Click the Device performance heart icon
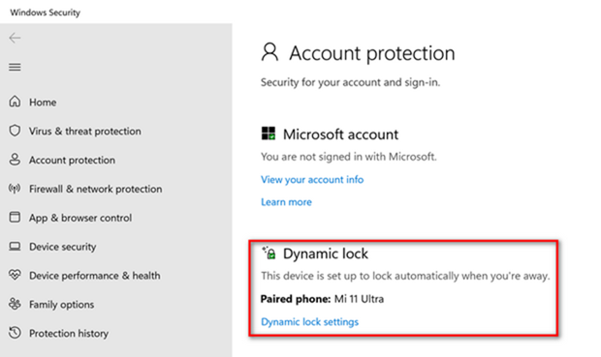This screenshot has width=601, height=357. click(x=15, y=275)
